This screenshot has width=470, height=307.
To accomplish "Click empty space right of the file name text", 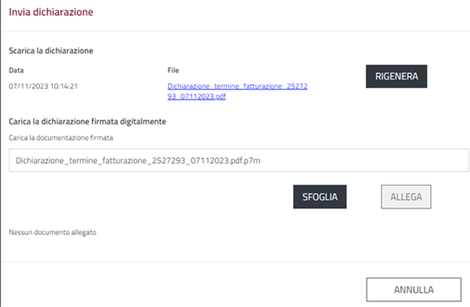I will 363,161.
